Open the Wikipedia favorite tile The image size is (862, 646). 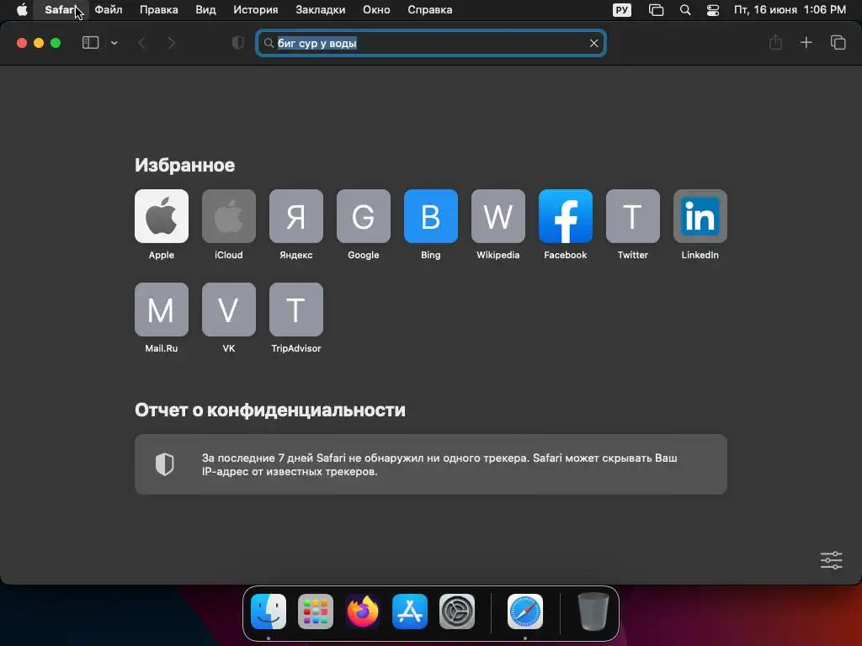tap(498, 216)
